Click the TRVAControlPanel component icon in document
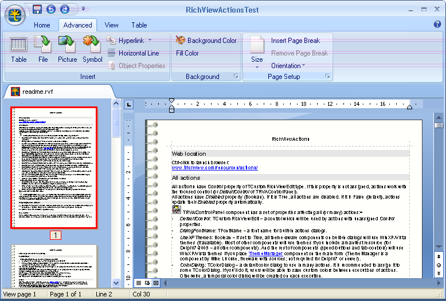 tap(177, 209)
